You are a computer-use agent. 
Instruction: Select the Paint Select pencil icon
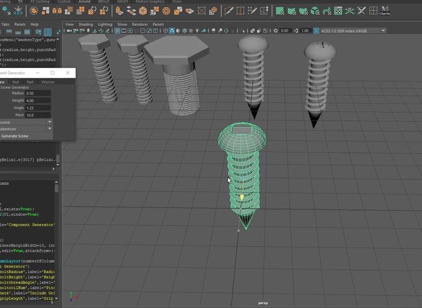tap(252, 11)
